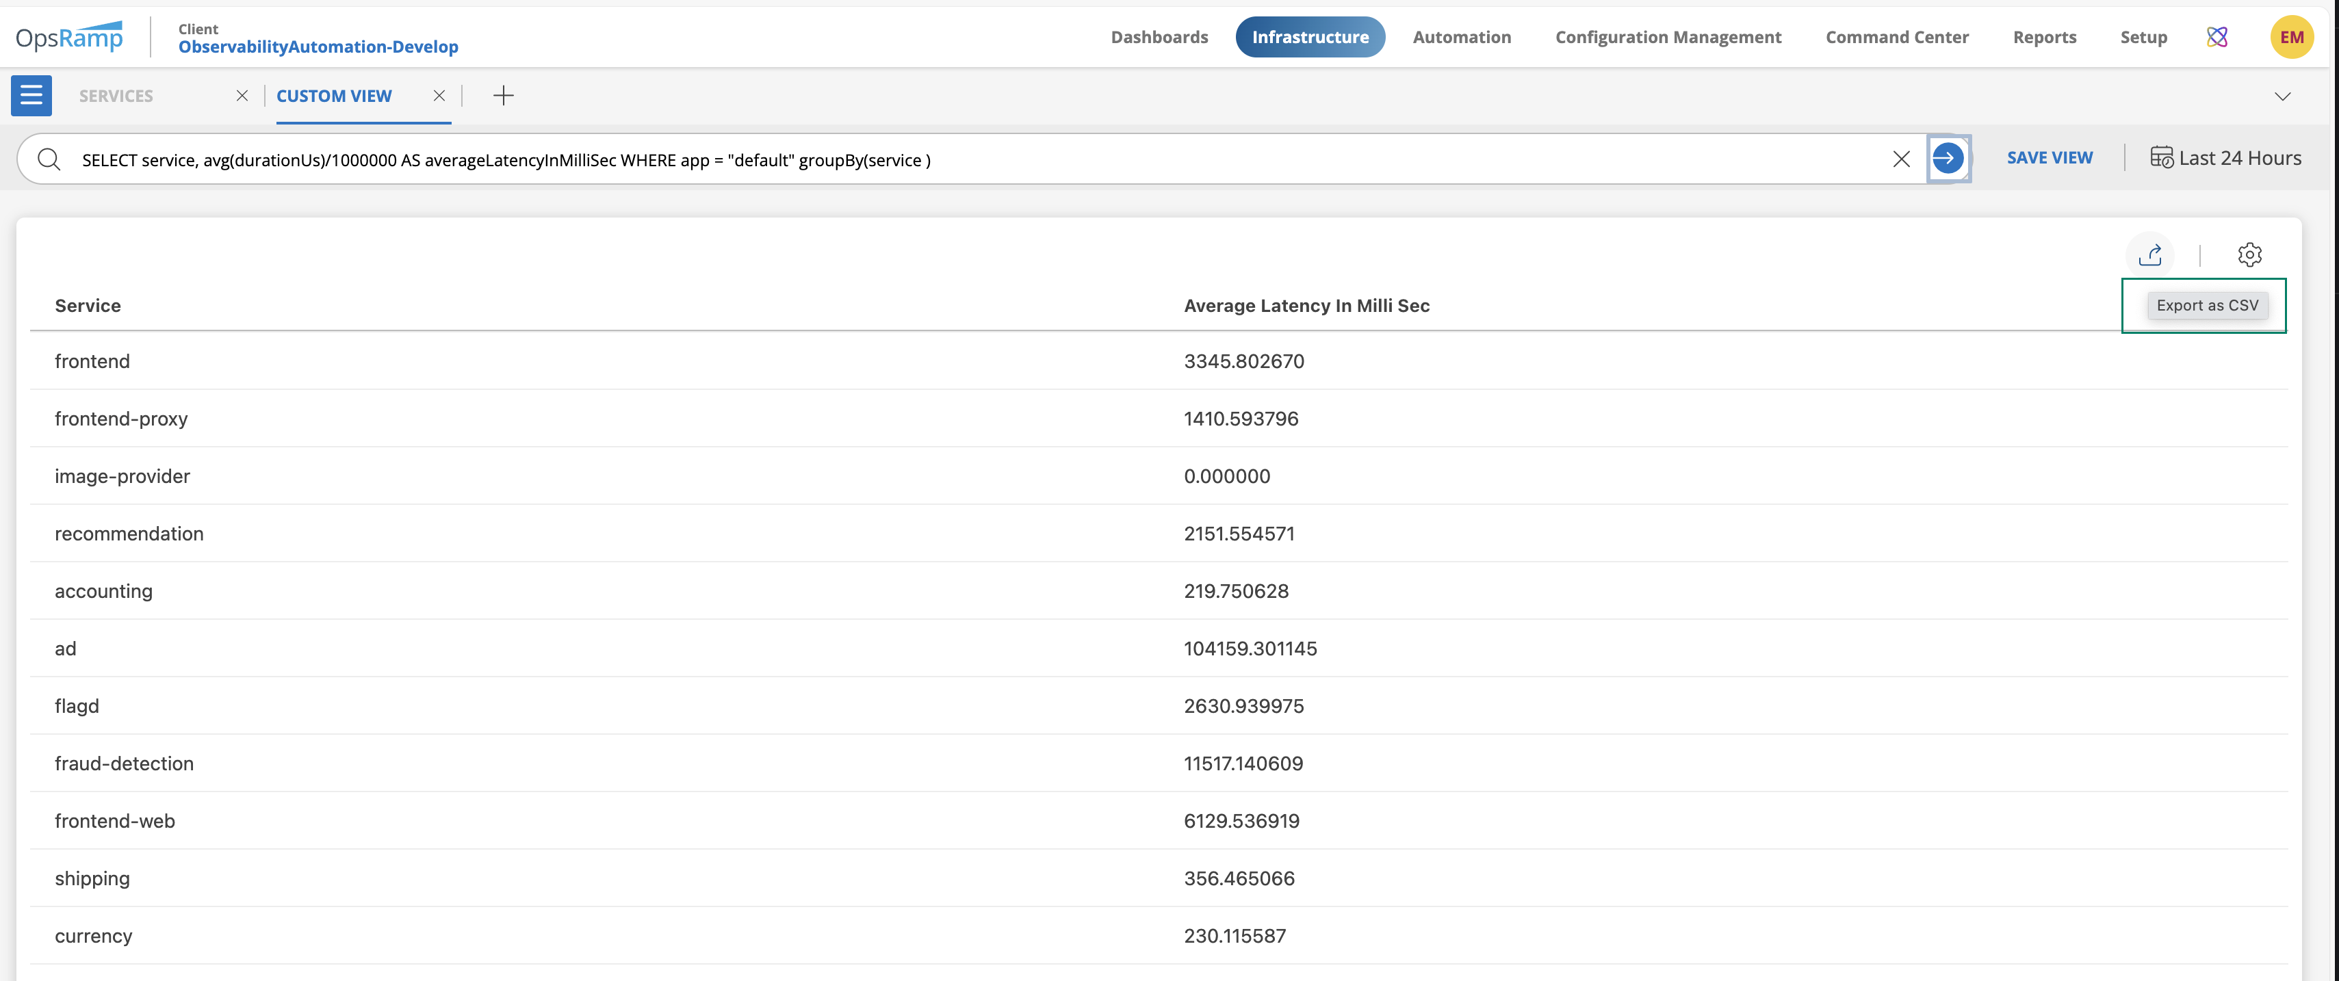Image resolution: width=2339 pixels, height=981 pixels.
Task: Select the shipping service row
Action: 1159,878
